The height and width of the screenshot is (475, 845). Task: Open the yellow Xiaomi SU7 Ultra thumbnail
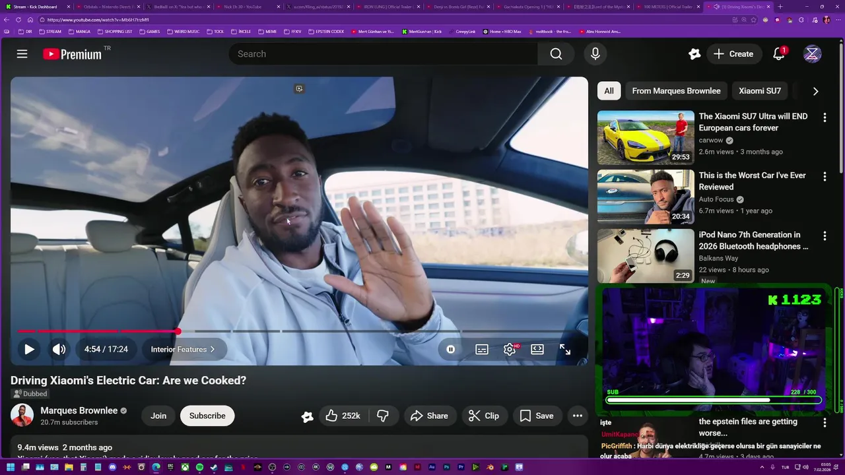646,137
